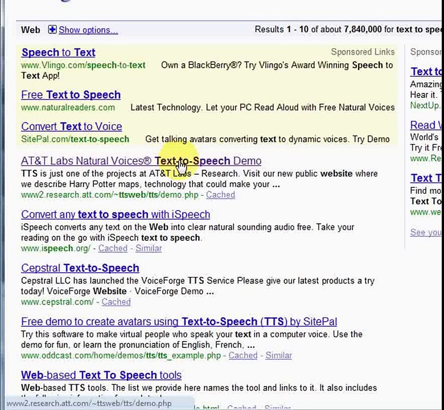Click the See you link in sidebar
Viewport: 444px width, 410px height.
point(426,232)
